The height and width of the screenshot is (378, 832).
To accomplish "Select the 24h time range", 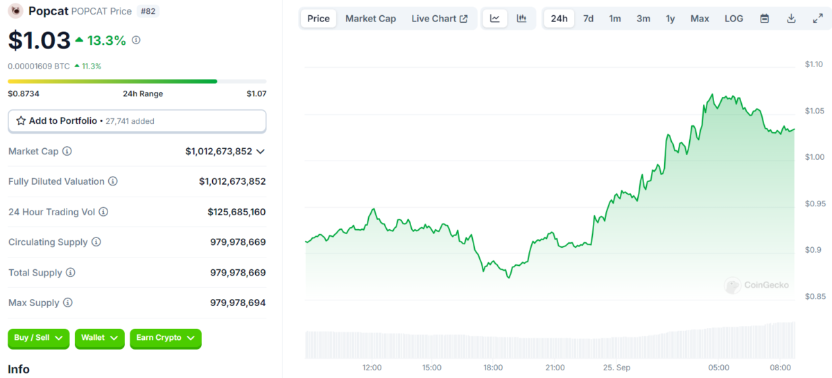I will click(560, 19).
